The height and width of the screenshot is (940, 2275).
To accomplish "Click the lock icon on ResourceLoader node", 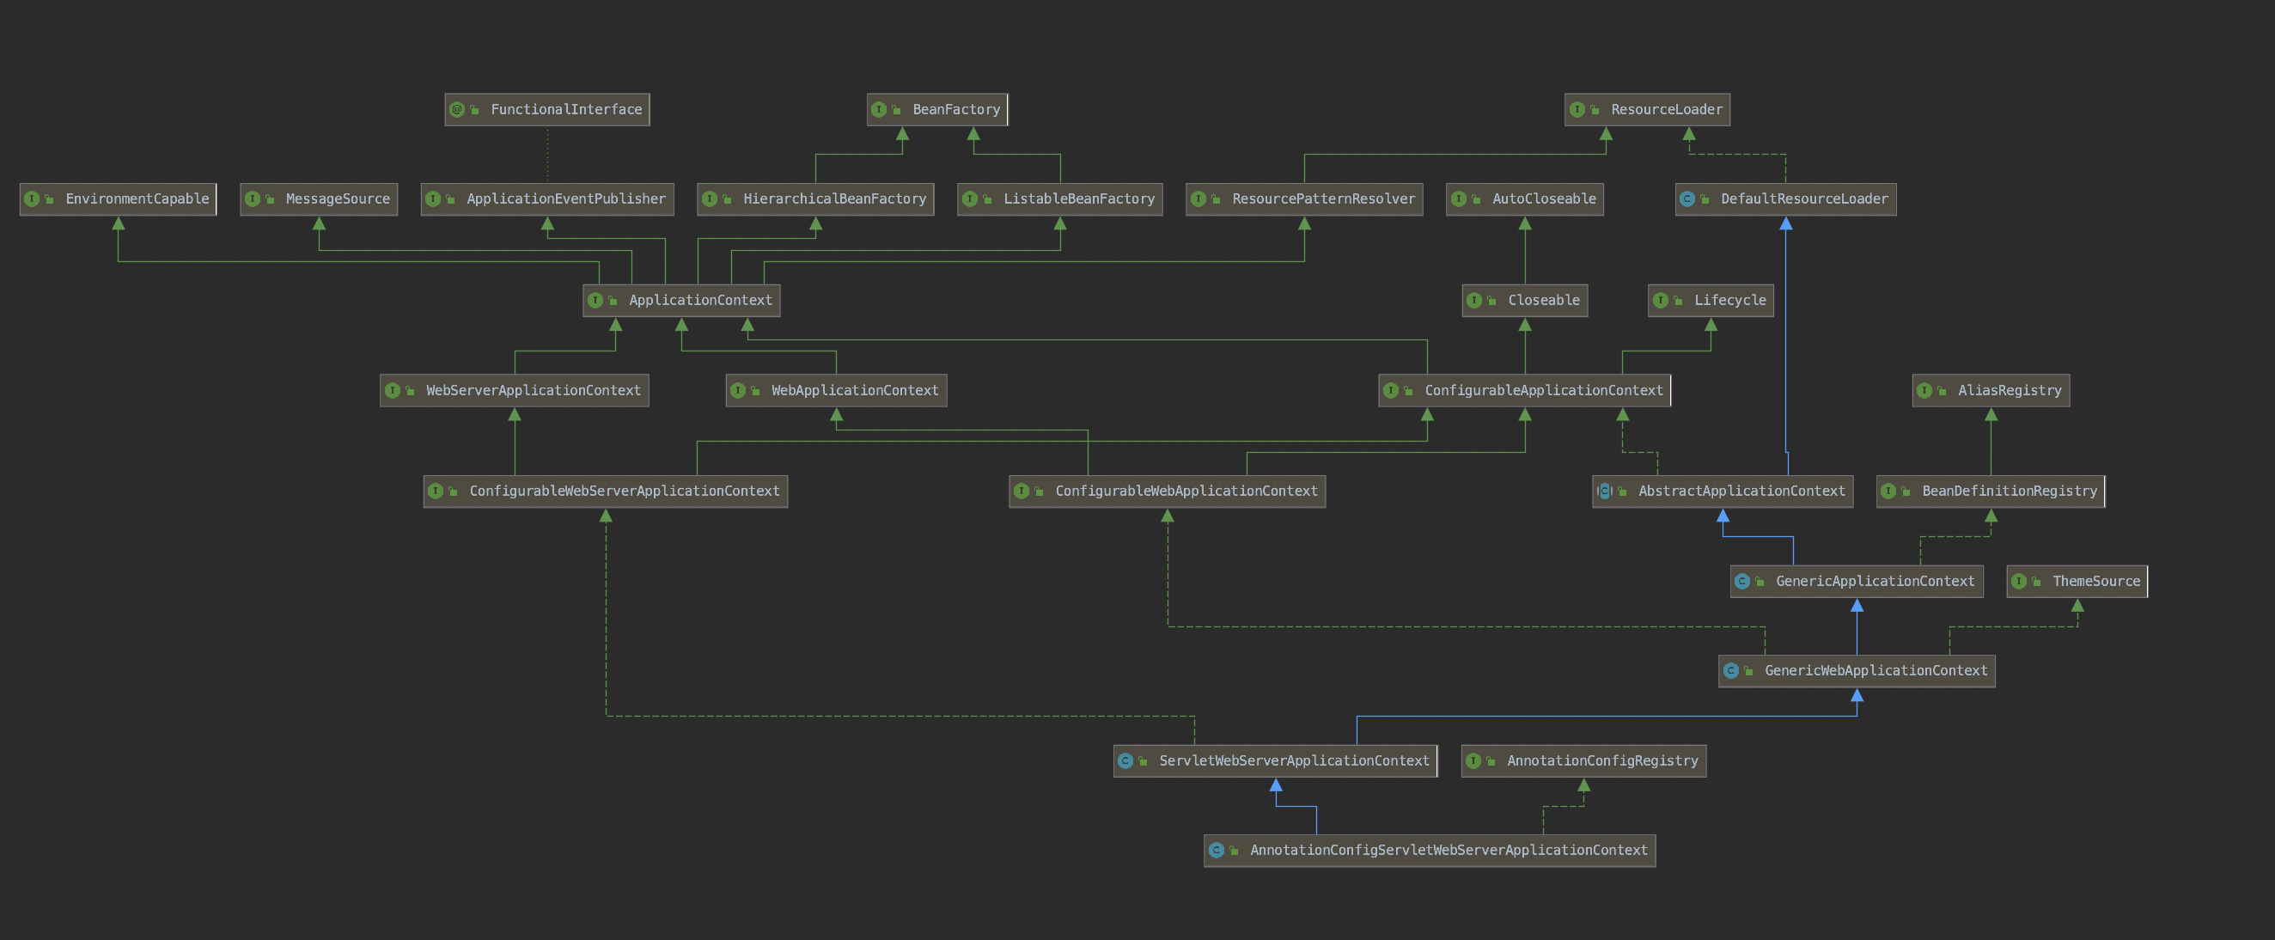I will click(1595, 109).
